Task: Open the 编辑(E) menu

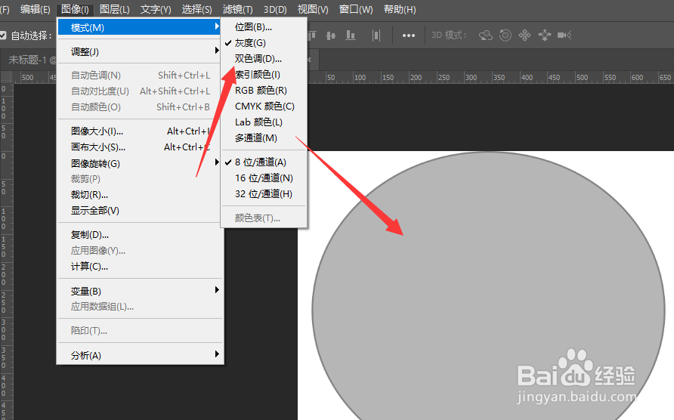Action: point(36,10)
